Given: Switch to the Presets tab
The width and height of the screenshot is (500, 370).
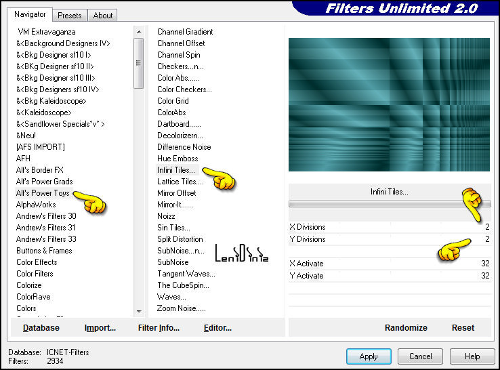Looking at the screenshot, I should coord(70,15).
